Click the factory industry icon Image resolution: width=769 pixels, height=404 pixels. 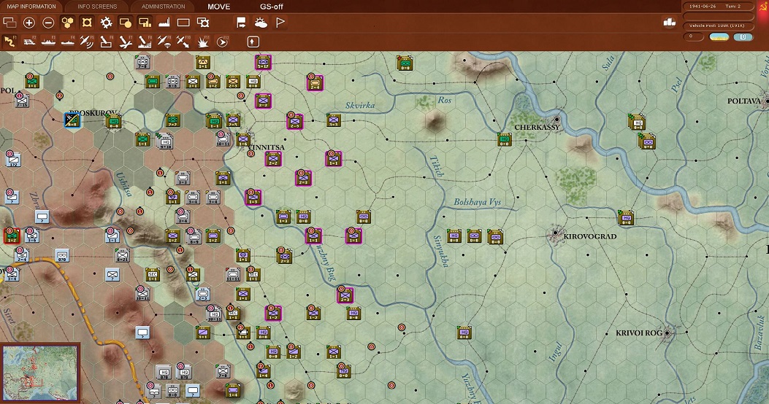pos(164,23)
